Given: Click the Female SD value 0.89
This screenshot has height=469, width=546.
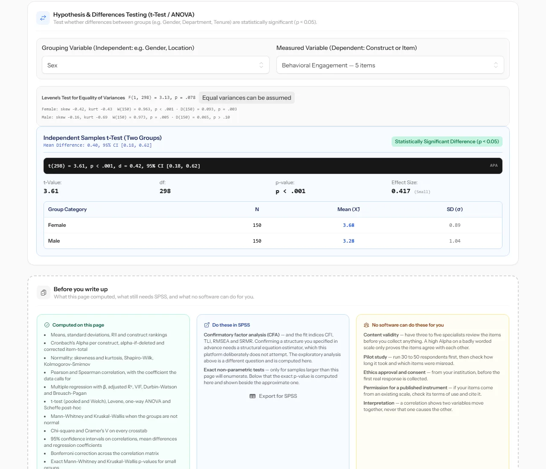Looking at the screenshot, I should pyautogui.click(x=455, y=225).
